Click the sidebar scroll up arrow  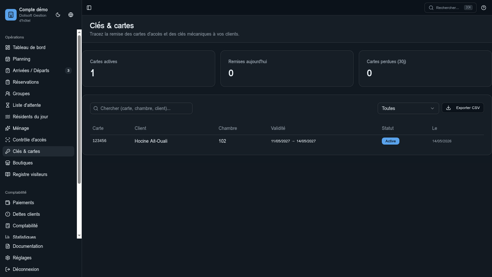79,32
